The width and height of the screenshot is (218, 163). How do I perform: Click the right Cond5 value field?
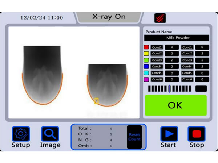pos(202,73)
